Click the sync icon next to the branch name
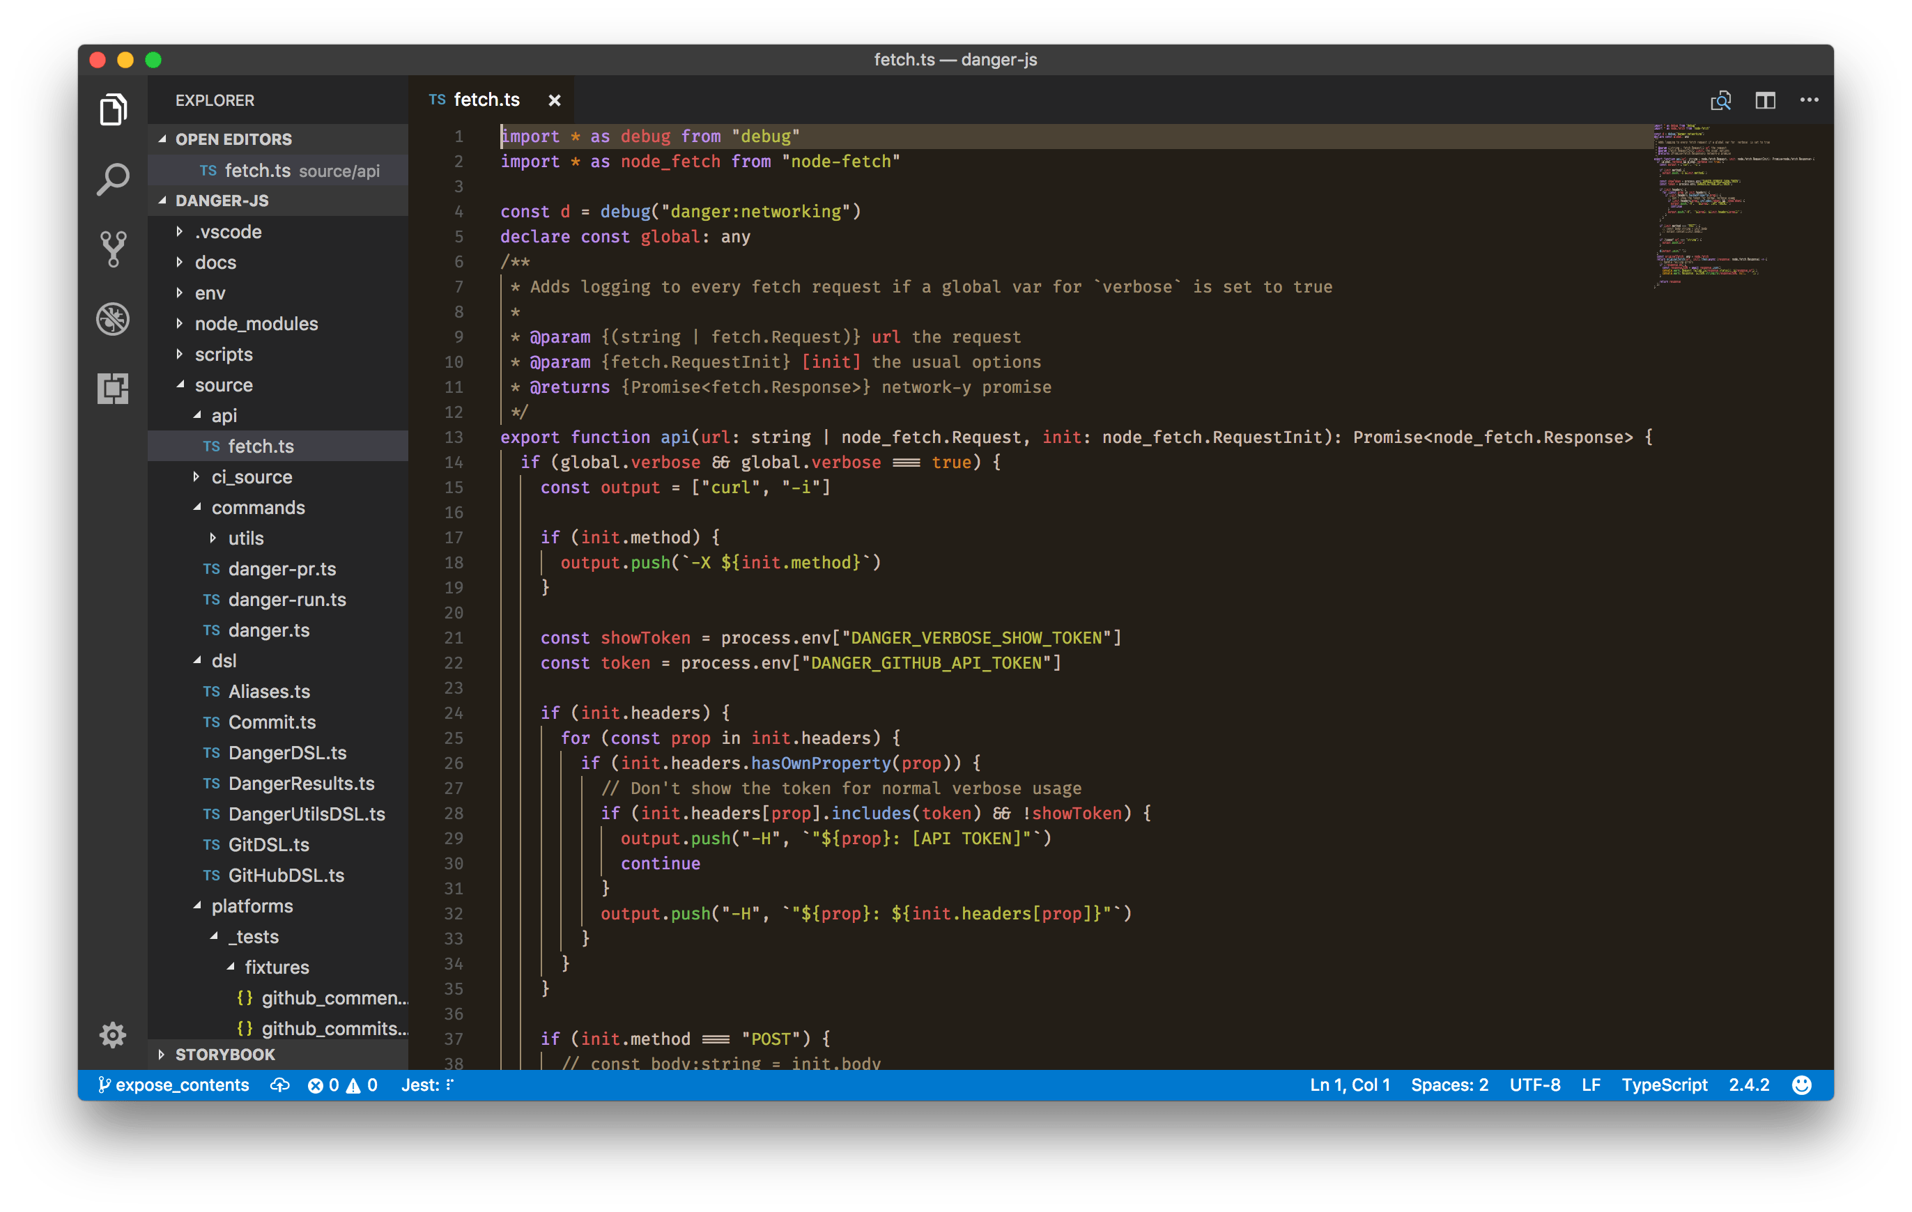 (279, 1085)
